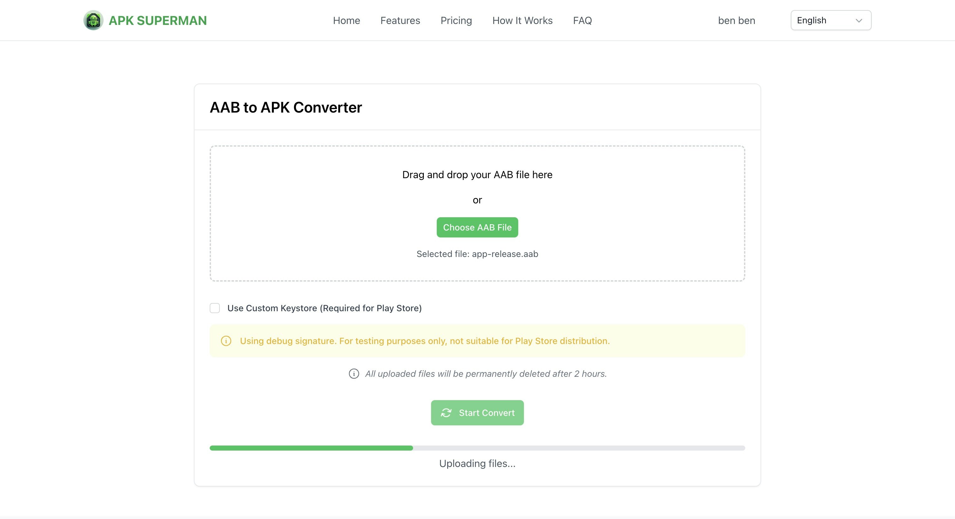Navigate to How It Works
Screen dimensions: 955x519
(522, 20)
